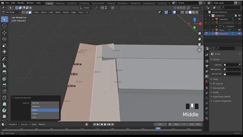The width and height of the screenshot is (243, 137).
Task: Toggle the Plane object's visibility eye
Action: [239, 30]
